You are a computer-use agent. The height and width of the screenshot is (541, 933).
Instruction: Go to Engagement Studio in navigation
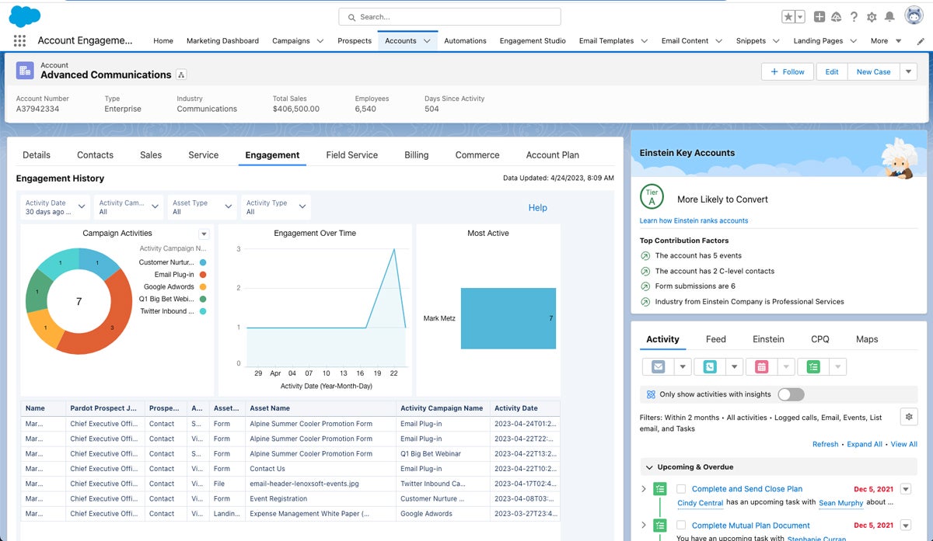(x=533, y=41)
